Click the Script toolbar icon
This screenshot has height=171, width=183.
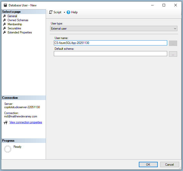point(51,12)
